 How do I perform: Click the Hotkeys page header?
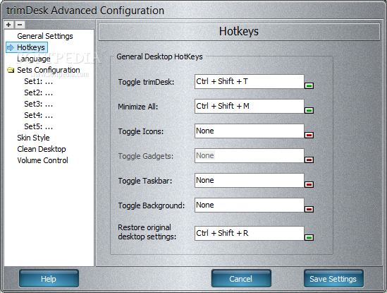[x=239, y=31]
